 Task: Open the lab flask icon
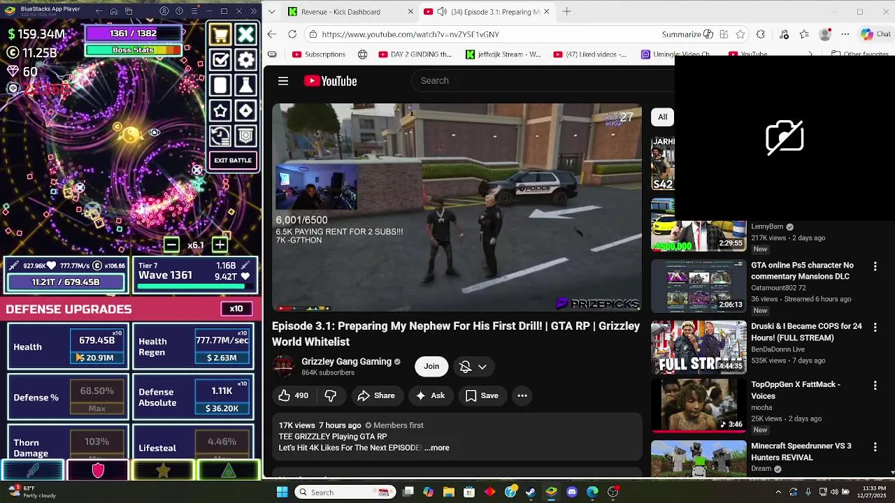coord(245,85)
